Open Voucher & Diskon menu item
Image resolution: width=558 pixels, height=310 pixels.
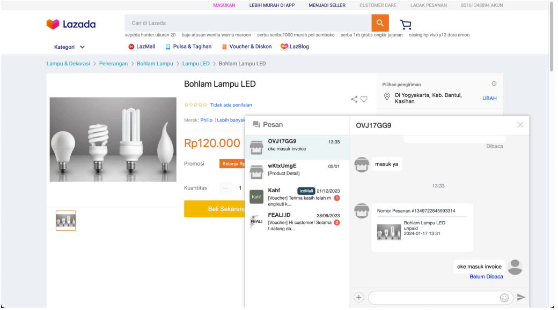247,47
